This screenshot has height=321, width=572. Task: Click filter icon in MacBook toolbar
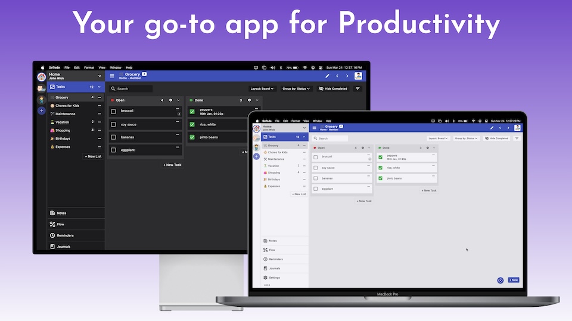click(x=517, y=139)
